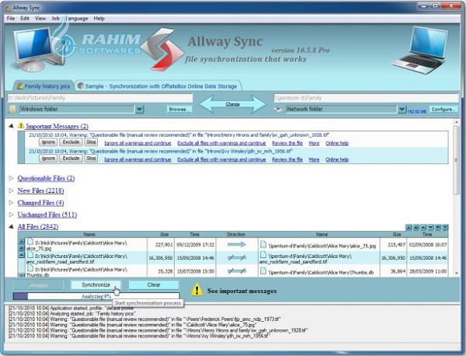Click the scrollbar down arrow of the results pane
The height and width of the screenshot is (356, 466).
coord(457,273)
